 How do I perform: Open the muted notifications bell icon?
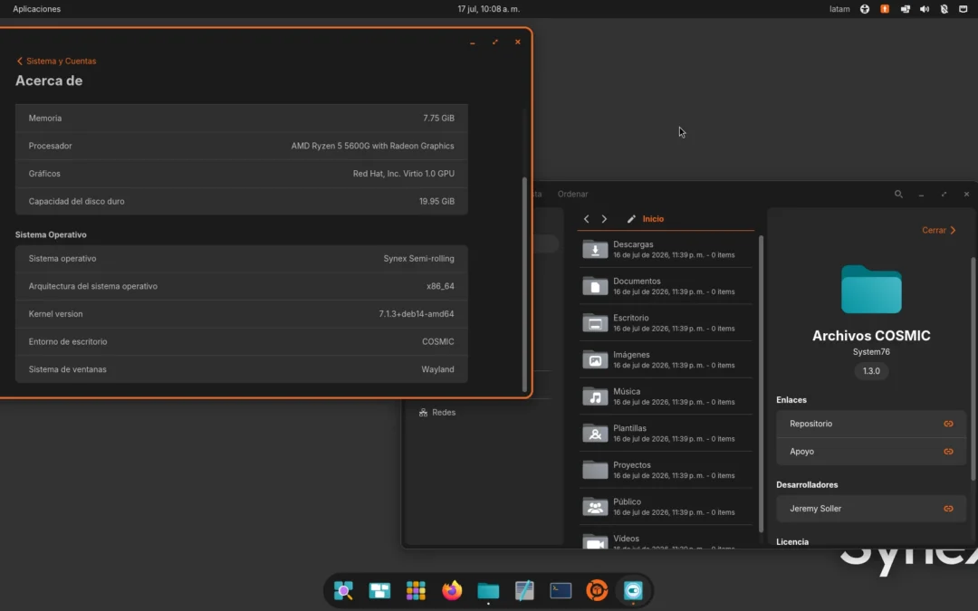tap(944, 9)
